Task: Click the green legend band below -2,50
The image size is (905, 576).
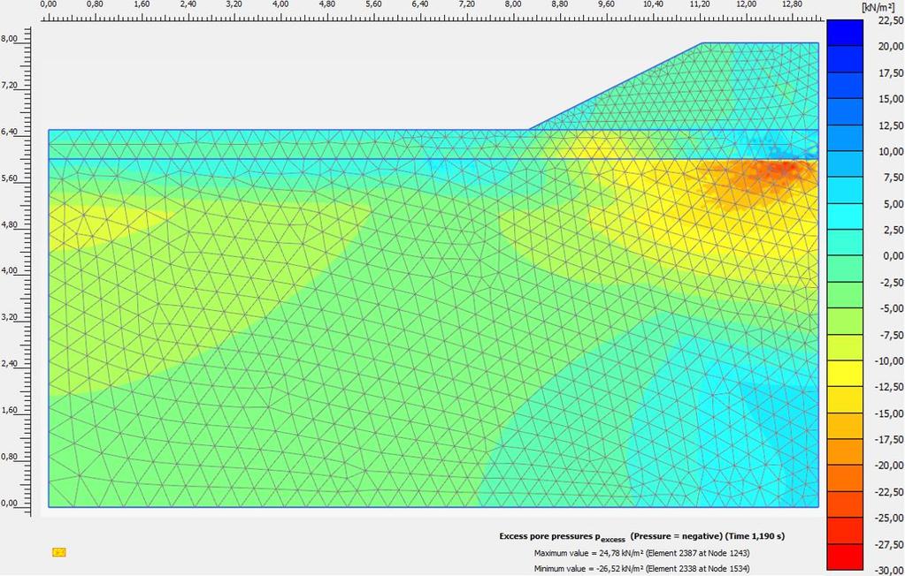Action: [844, 295]
